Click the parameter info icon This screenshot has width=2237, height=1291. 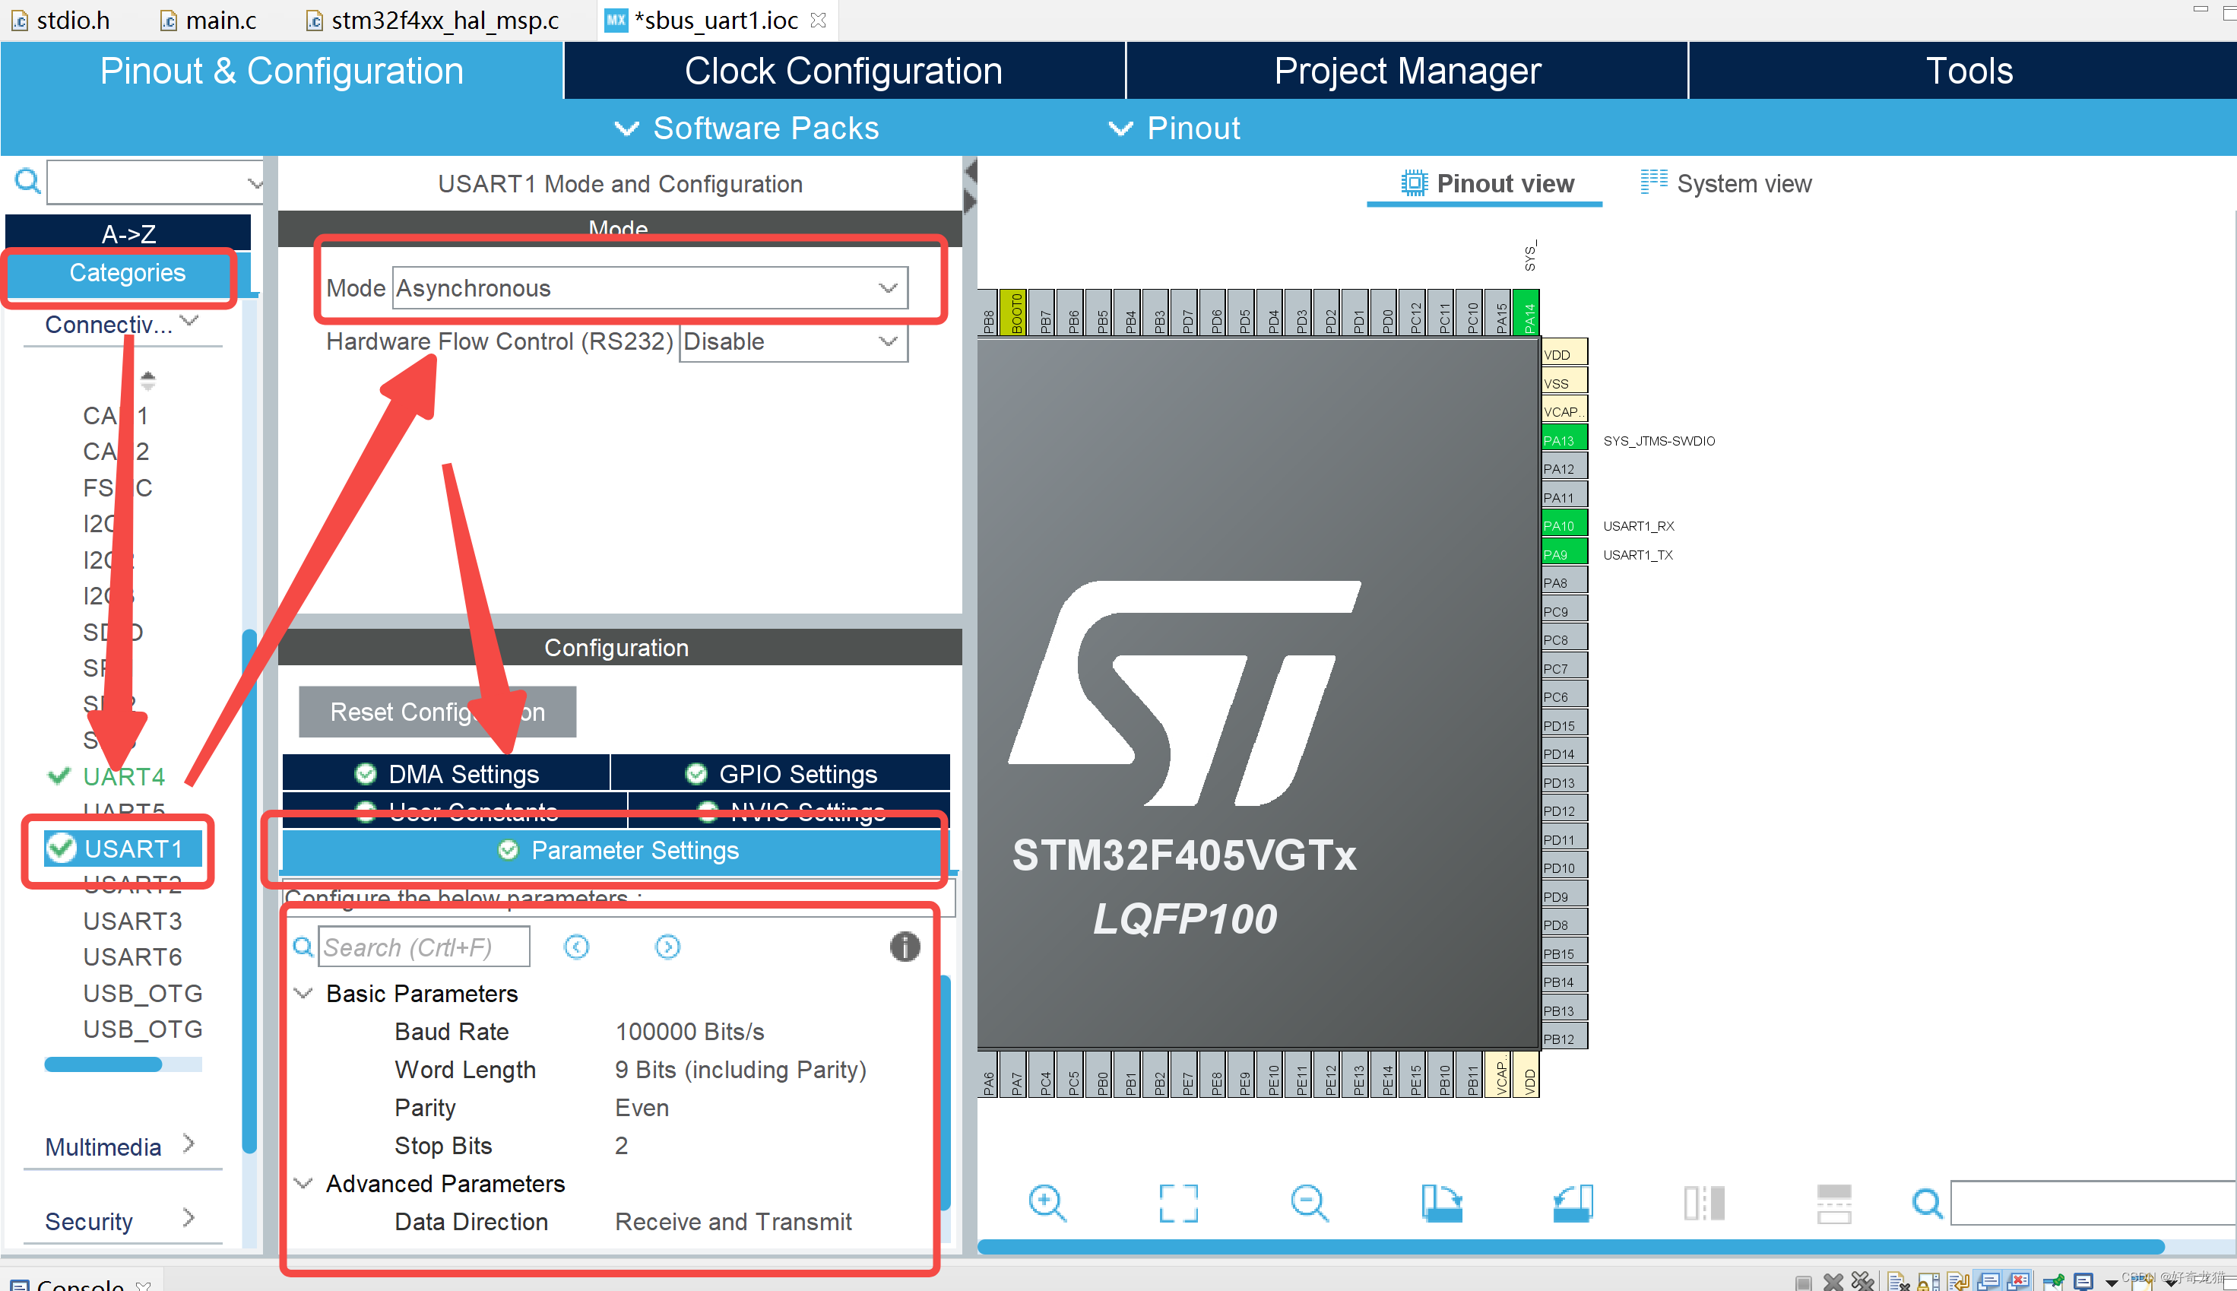pyautogui.click(x=904, y=947)
